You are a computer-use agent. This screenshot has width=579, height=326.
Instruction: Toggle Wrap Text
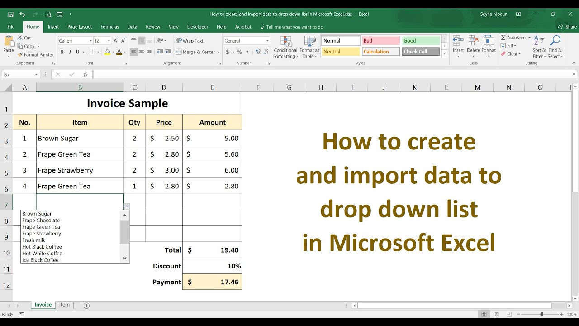(x=190, y=41)
